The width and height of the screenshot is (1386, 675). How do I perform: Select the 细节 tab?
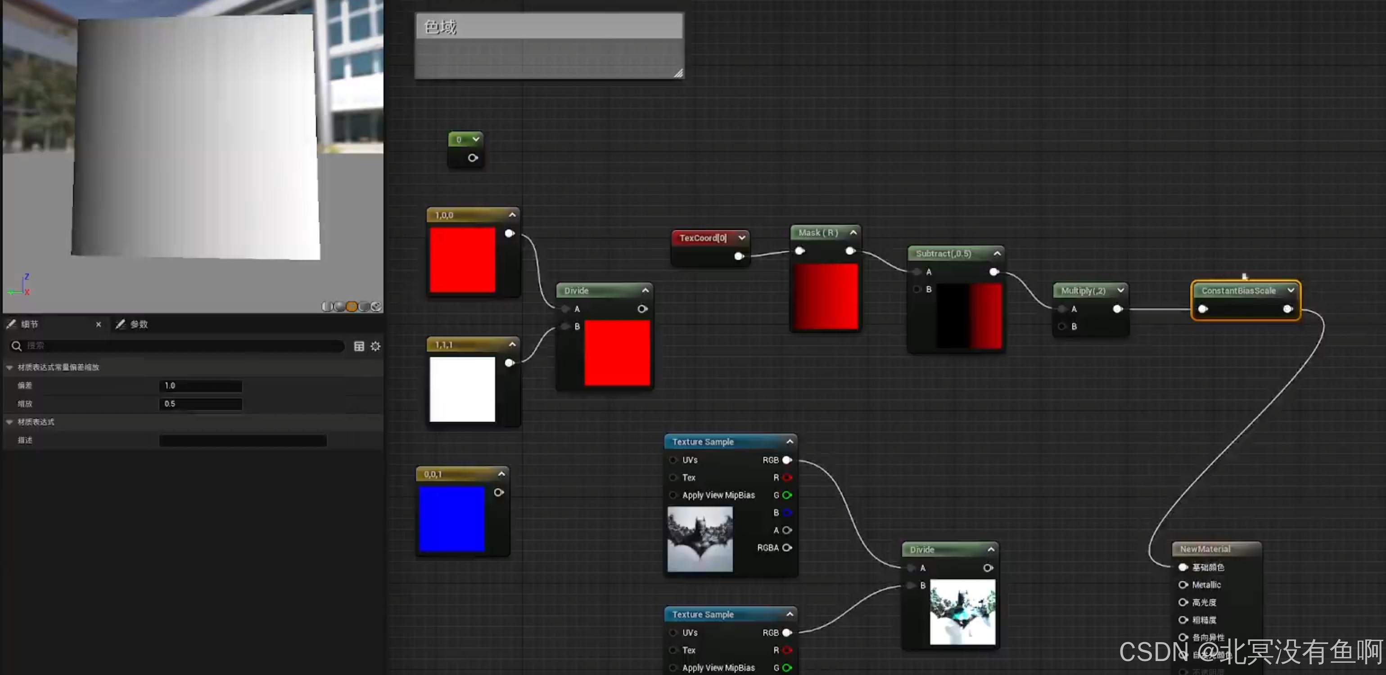point(29,324)
